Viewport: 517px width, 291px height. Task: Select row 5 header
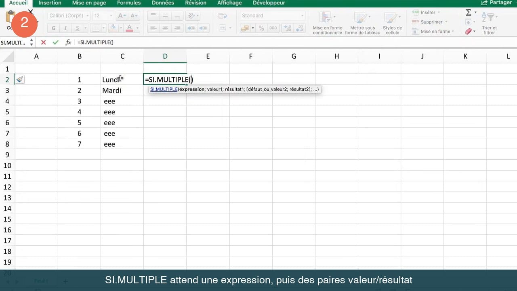coord(7,112)
